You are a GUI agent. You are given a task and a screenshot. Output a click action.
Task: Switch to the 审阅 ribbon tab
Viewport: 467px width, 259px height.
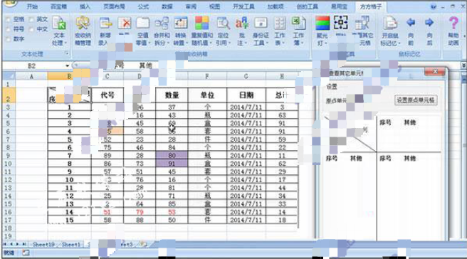click(x=191, y=6)
